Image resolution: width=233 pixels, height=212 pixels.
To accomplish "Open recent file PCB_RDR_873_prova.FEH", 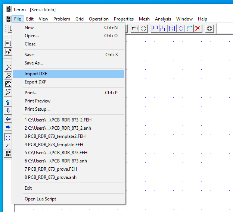I will point(68,169).
